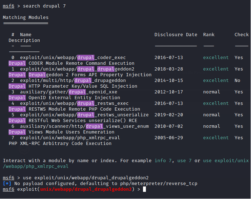Click the disclosure date 2019-02-20
Image resolution: width=251 pixels, height=199 pixels.
168,115
